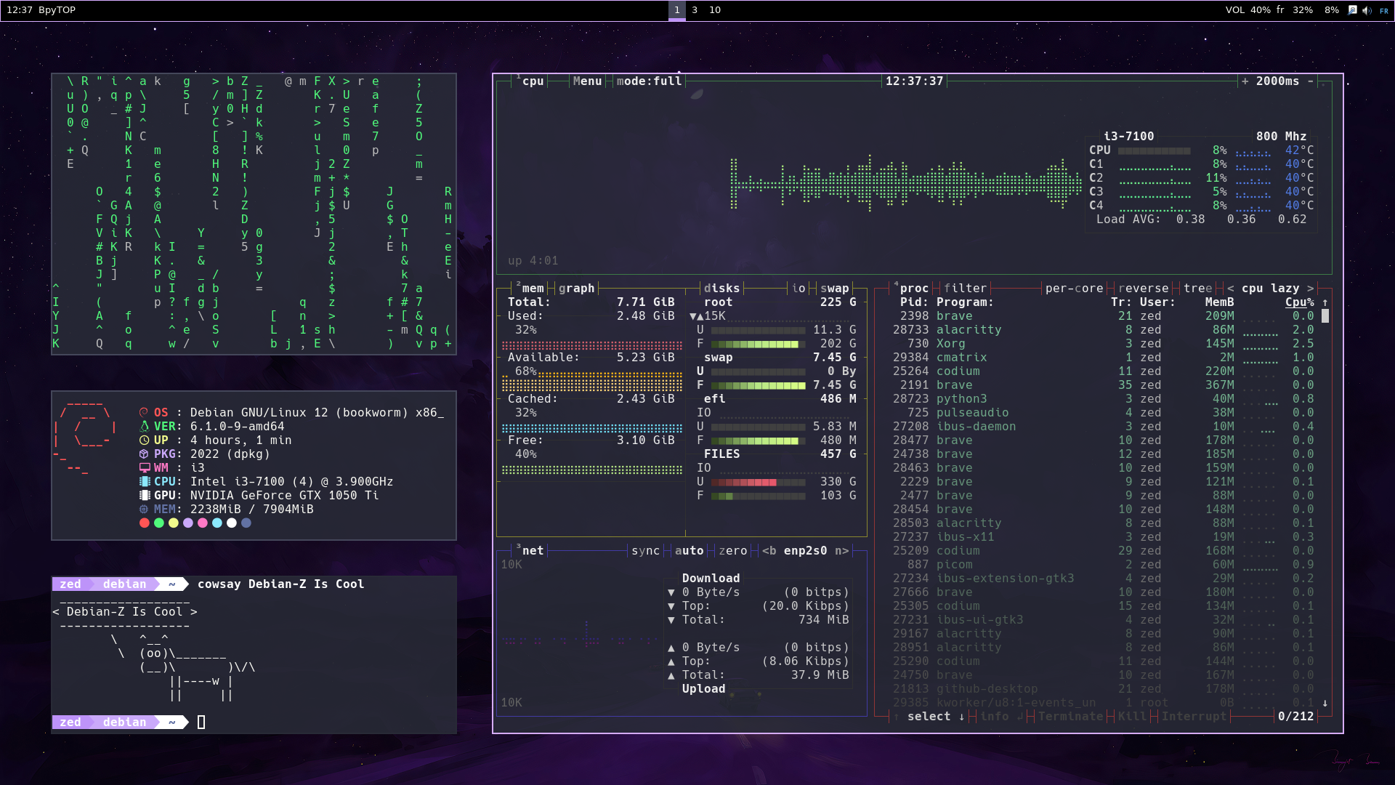This screenshot has height=785, width=1395.
Task: Toggle reverse sorting of the process list
Action: (1143, 288)
